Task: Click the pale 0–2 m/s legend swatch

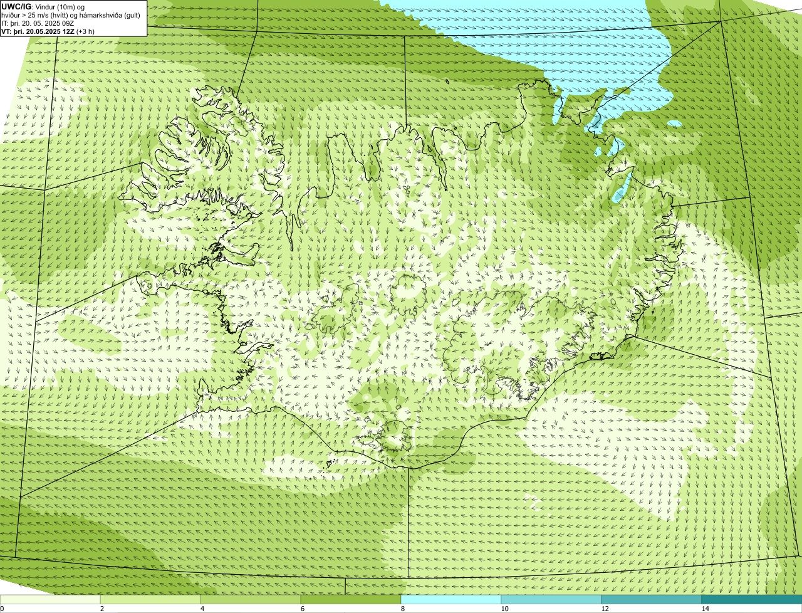Action: tap(50, 599)
